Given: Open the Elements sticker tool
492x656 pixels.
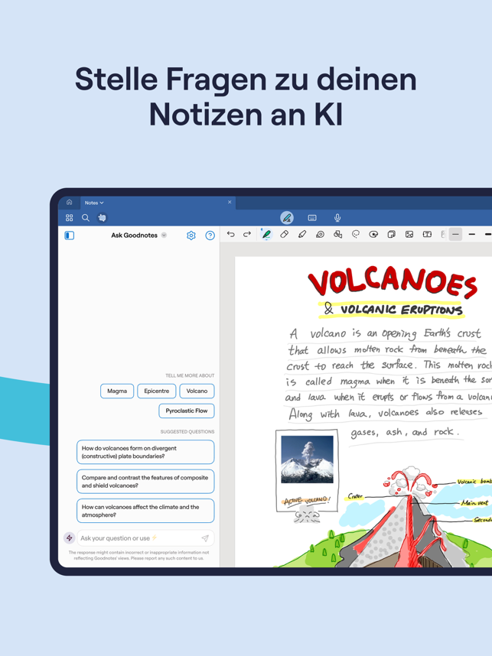Looking at the screenshot, I should [373, 234].
